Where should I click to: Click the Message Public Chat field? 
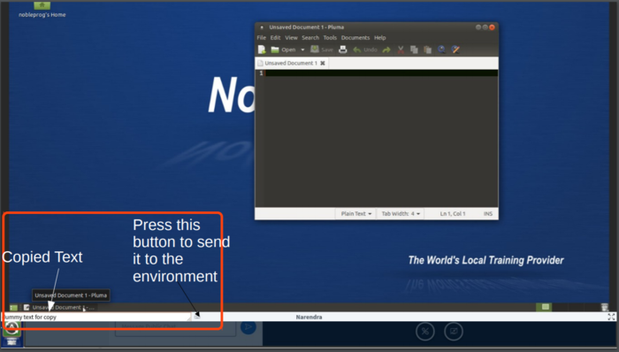pyautogui.click(x=176, y=327)
